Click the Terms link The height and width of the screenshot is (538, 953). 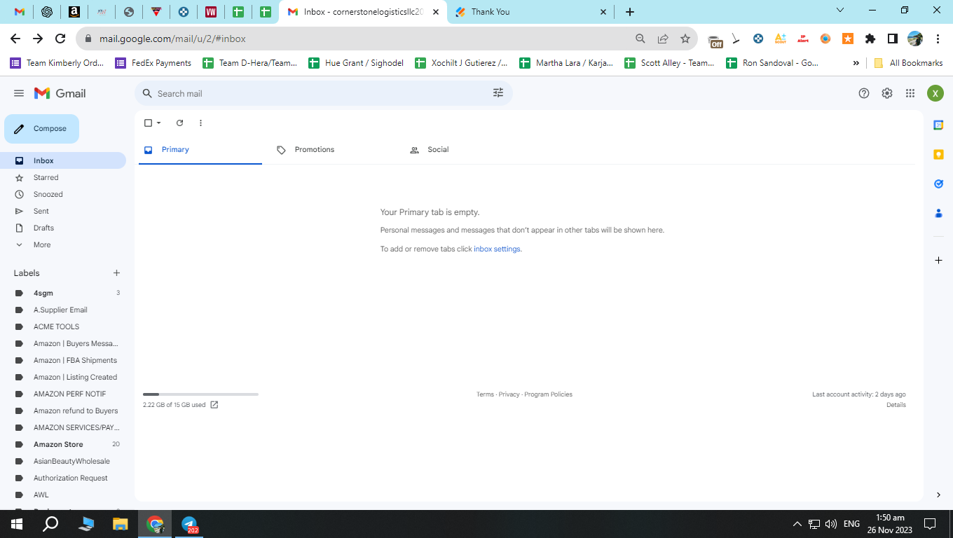485,394
